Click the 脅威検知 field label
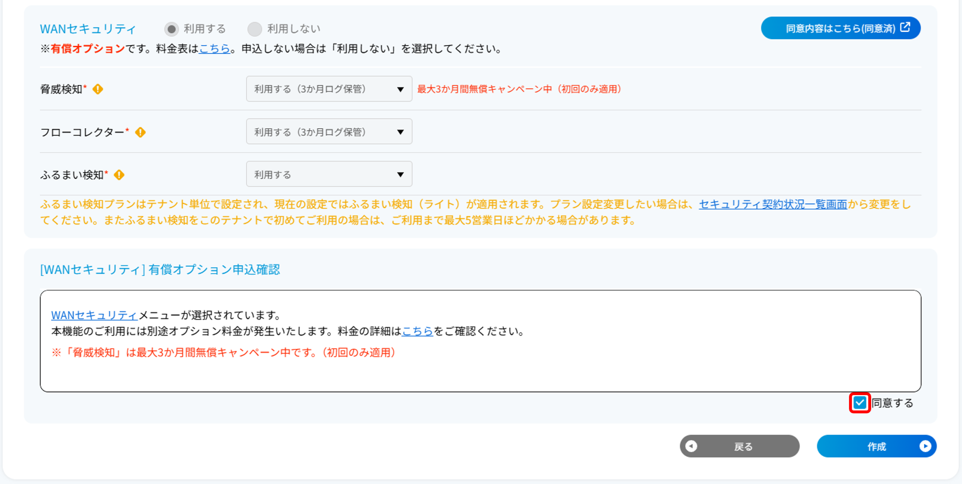This screenshot has height=484, width=962. (x=61, y=89)
